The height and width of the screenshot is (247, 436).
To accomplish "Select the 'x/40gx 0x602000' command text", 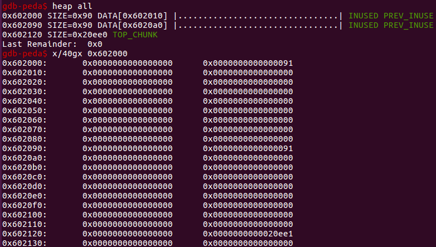I will tap(90, 54).
